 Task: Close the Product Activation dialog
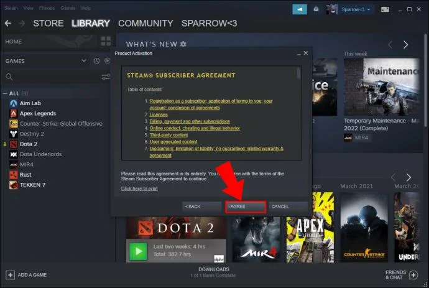[x=306, y=53]
